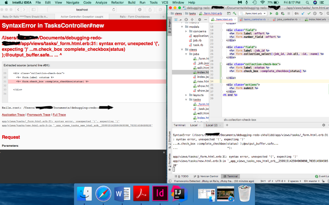Change file encoding UTF-8 selector
The image size is (329, 205).
tap(280, 181)
